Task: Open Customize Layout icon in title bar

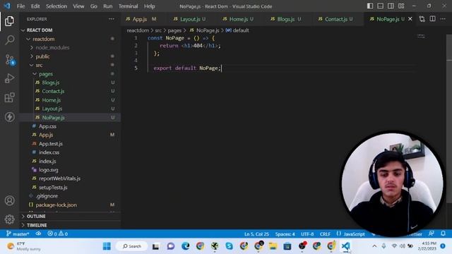Action: tap(401, 6)
